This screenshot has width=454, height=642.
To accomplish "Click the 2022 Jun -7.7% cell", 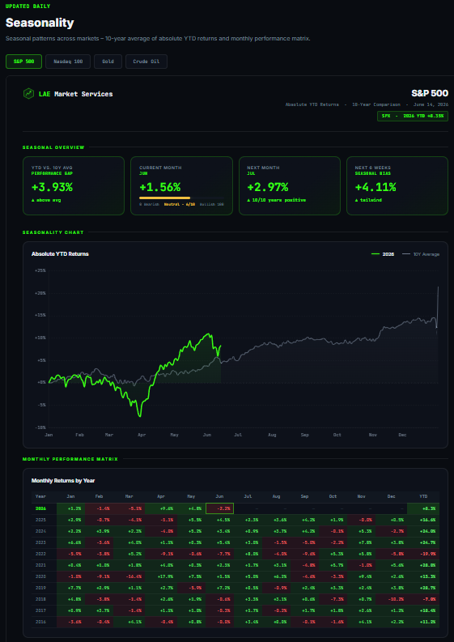I will [219, 554].
